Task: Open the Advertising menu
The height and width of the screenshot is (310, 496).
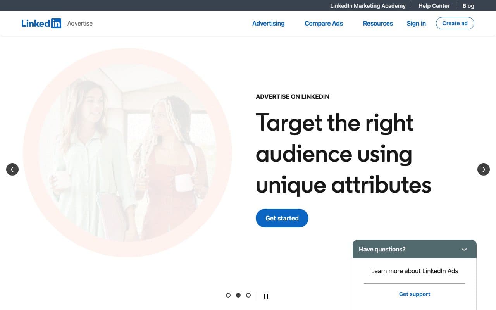Action: pos(269,23)
